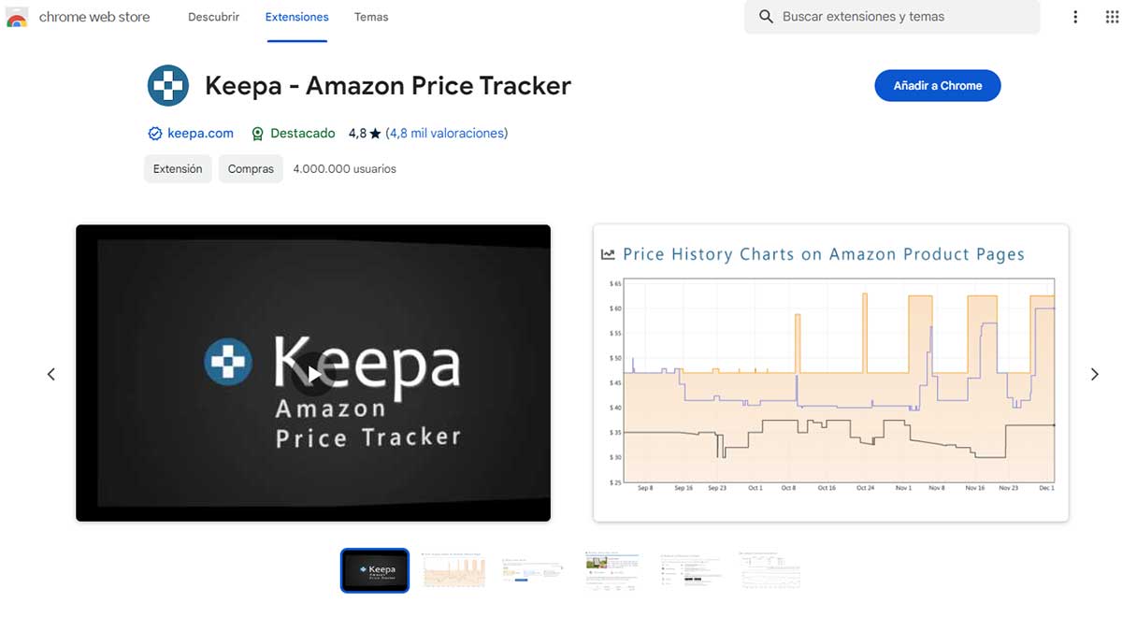
Task: Open the 4,8 mil valoraciones link
Action: 447,134
